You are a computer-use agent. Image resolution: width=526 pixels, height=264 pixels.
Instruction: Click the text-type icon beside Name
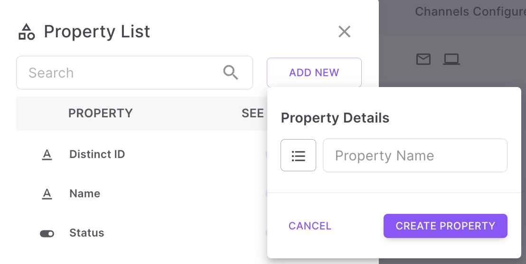[x=47, y=194]
